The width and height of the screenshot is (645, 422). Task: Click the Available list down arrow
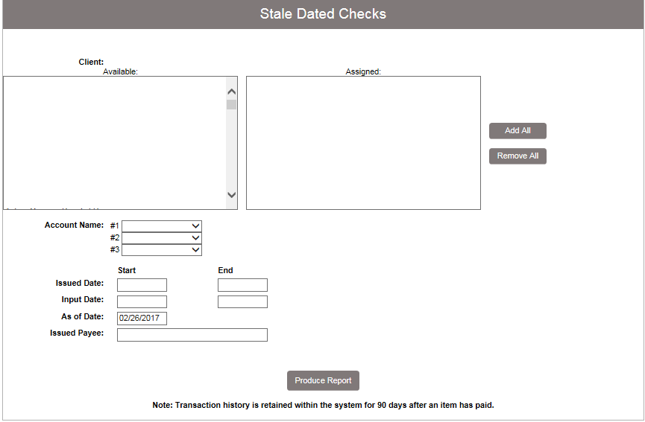coord(232,194)
